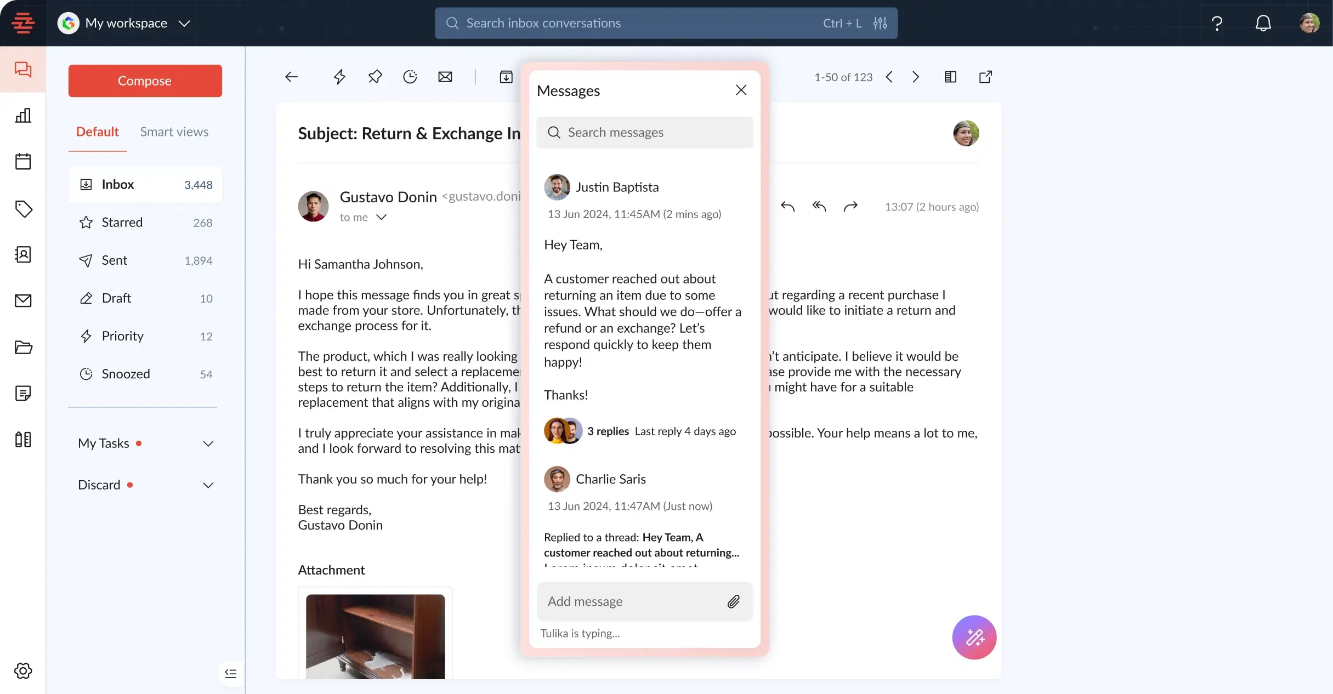Open the furniture attachment thumbnail

tap(376, 636)
